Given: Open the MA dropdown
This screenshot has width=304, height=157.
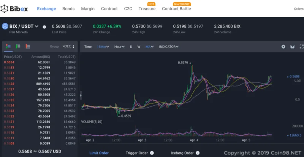Looking at the screenshot, I should click(149, 47).
